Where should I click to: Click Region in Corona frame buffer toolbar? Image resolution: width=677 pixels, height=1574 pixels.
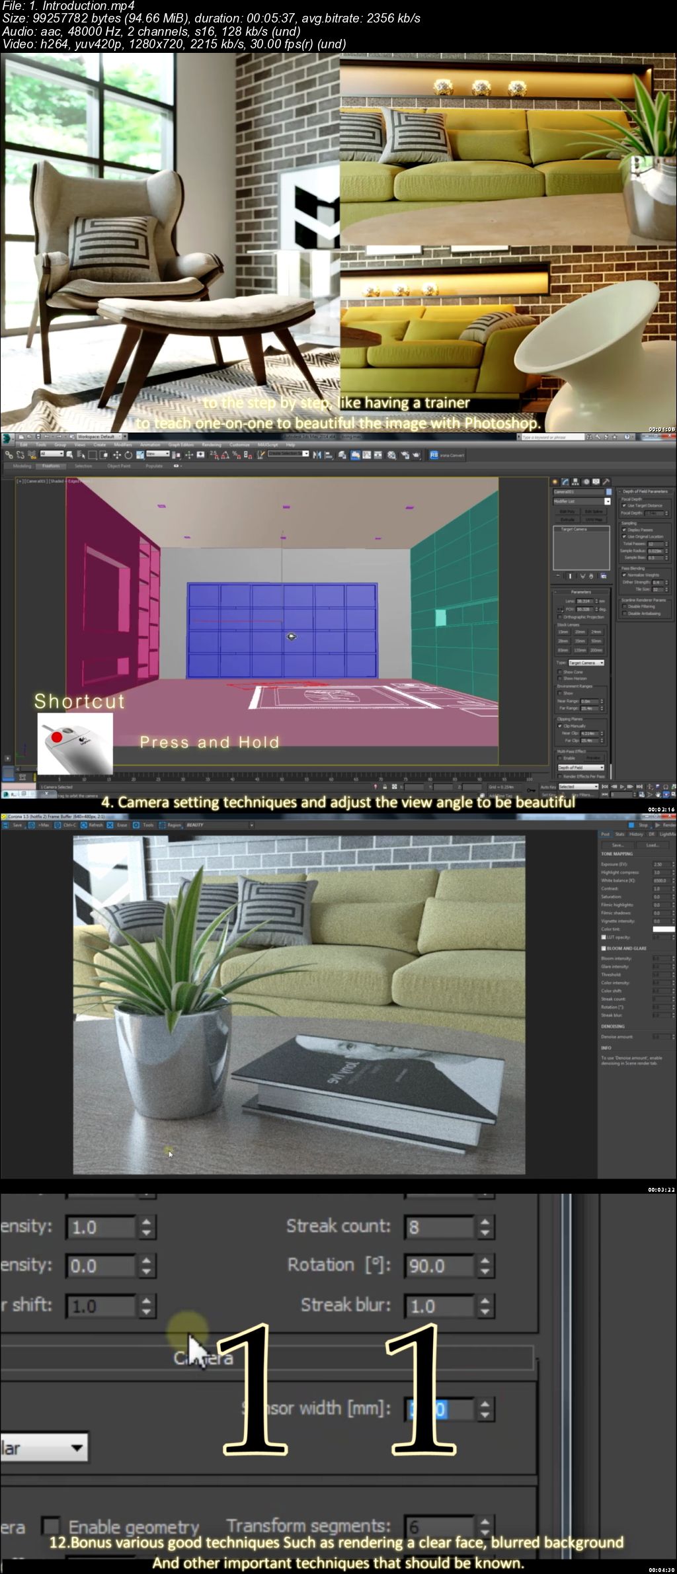click(x=171, y=825)
